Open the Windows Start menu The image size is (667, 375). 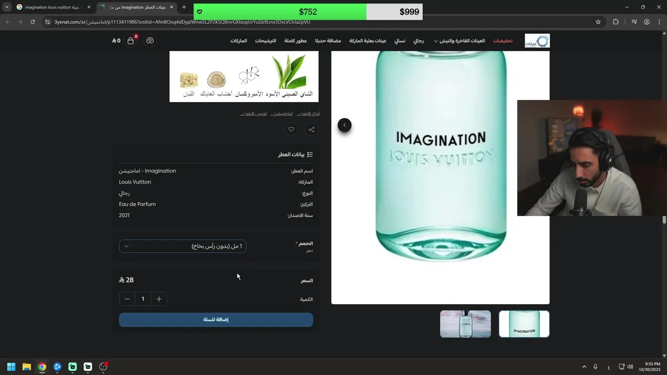(11, 367)
